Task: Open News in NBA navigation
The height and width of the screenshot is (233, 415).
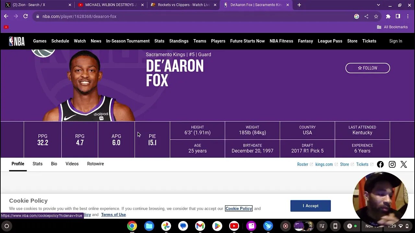Action: pyautogui.click(x=96, y=41)
